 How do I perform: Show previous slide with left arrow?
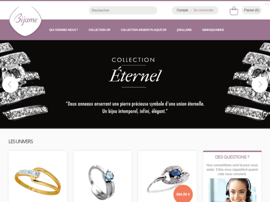10,85
